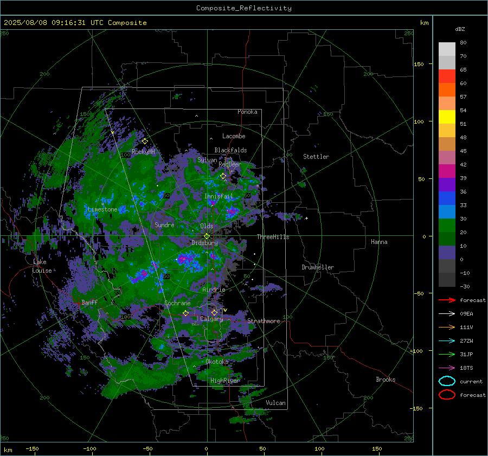
Task: Click the Hanna label
Action: 379,242
